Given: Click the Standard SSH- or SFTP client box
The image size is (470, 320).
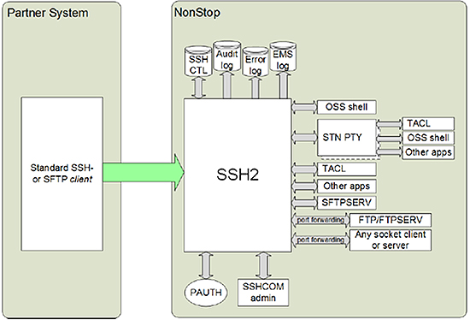Looking at the screenshot, I should [x=62, y=174].
